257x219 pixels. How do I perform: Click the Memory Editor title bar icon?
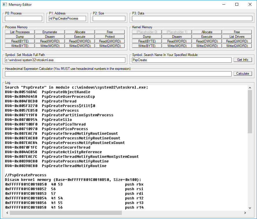[x=5, y=4]
